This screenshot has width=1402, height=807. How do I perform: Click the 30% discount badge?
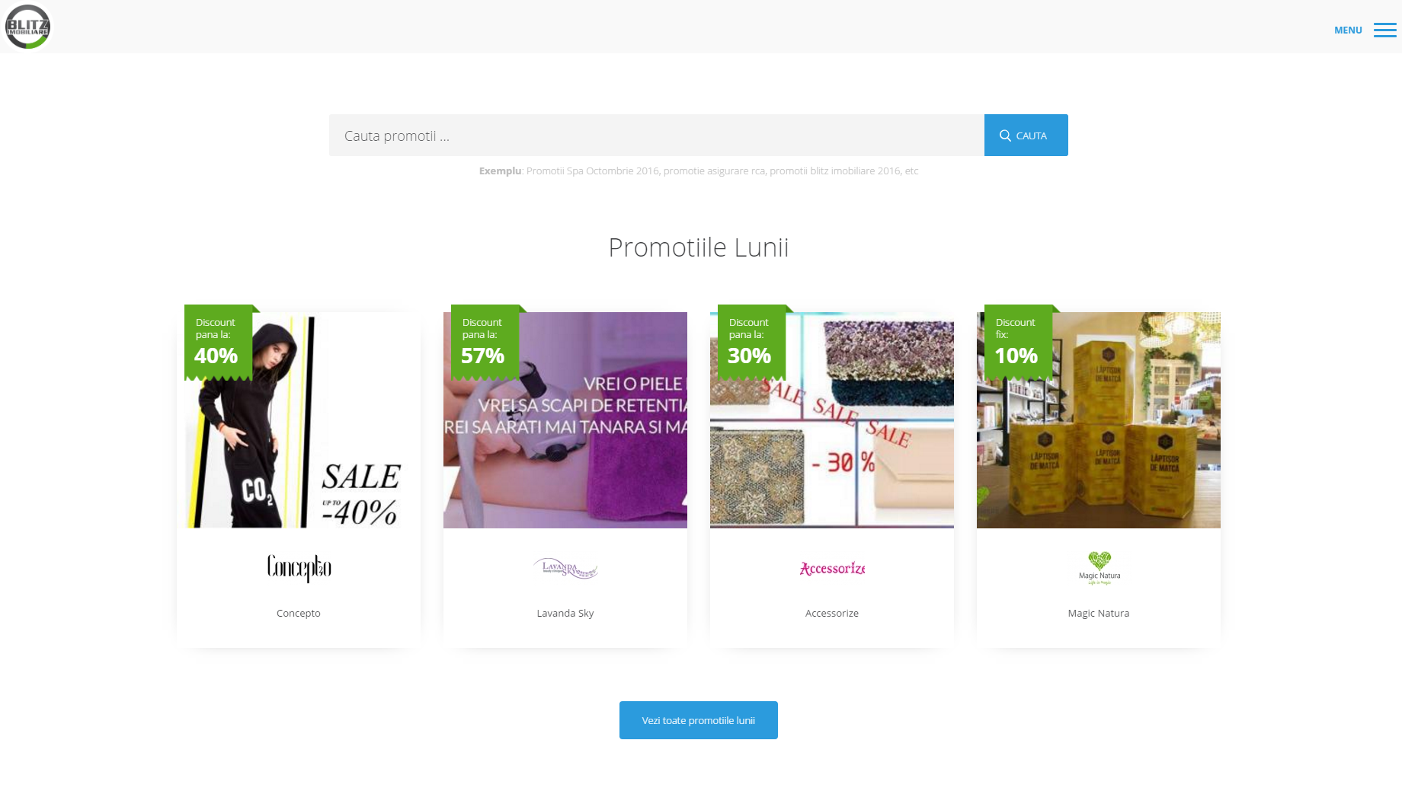point(752,342)
